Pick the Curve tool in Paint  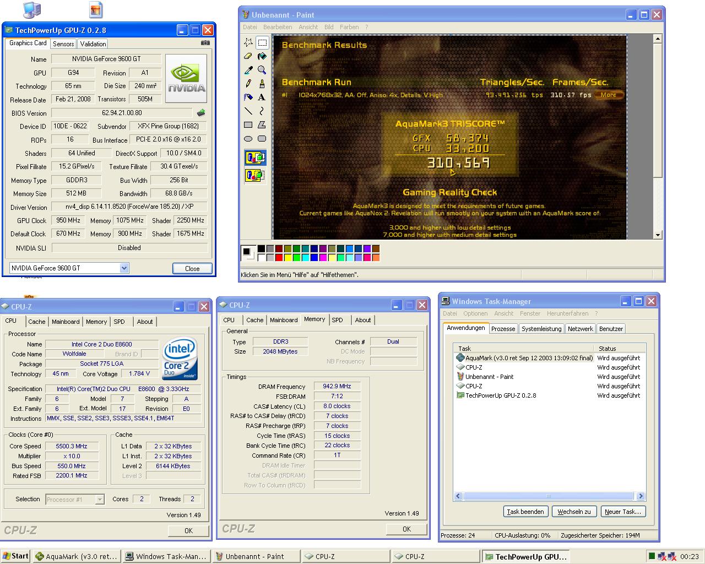[x=262, y=111]
